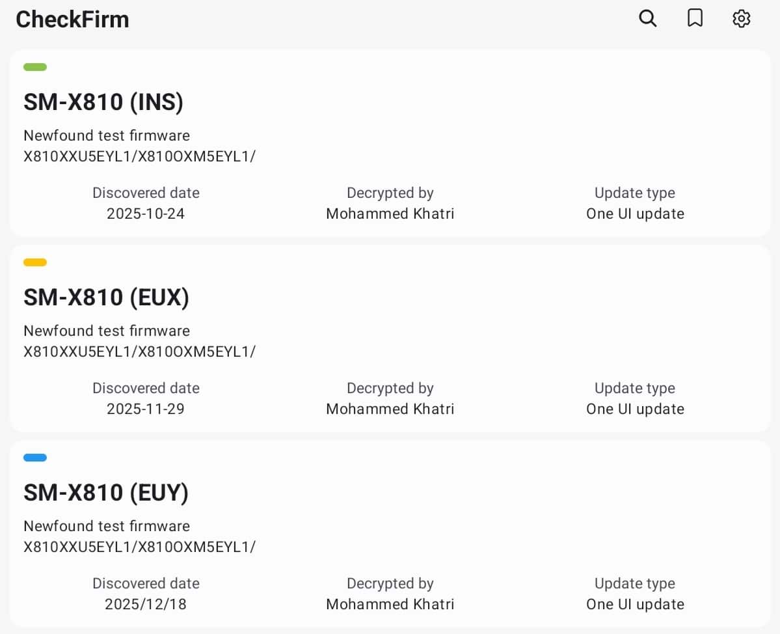Click the blue status pill indicator
780x634 pixels.
(35, 458)
